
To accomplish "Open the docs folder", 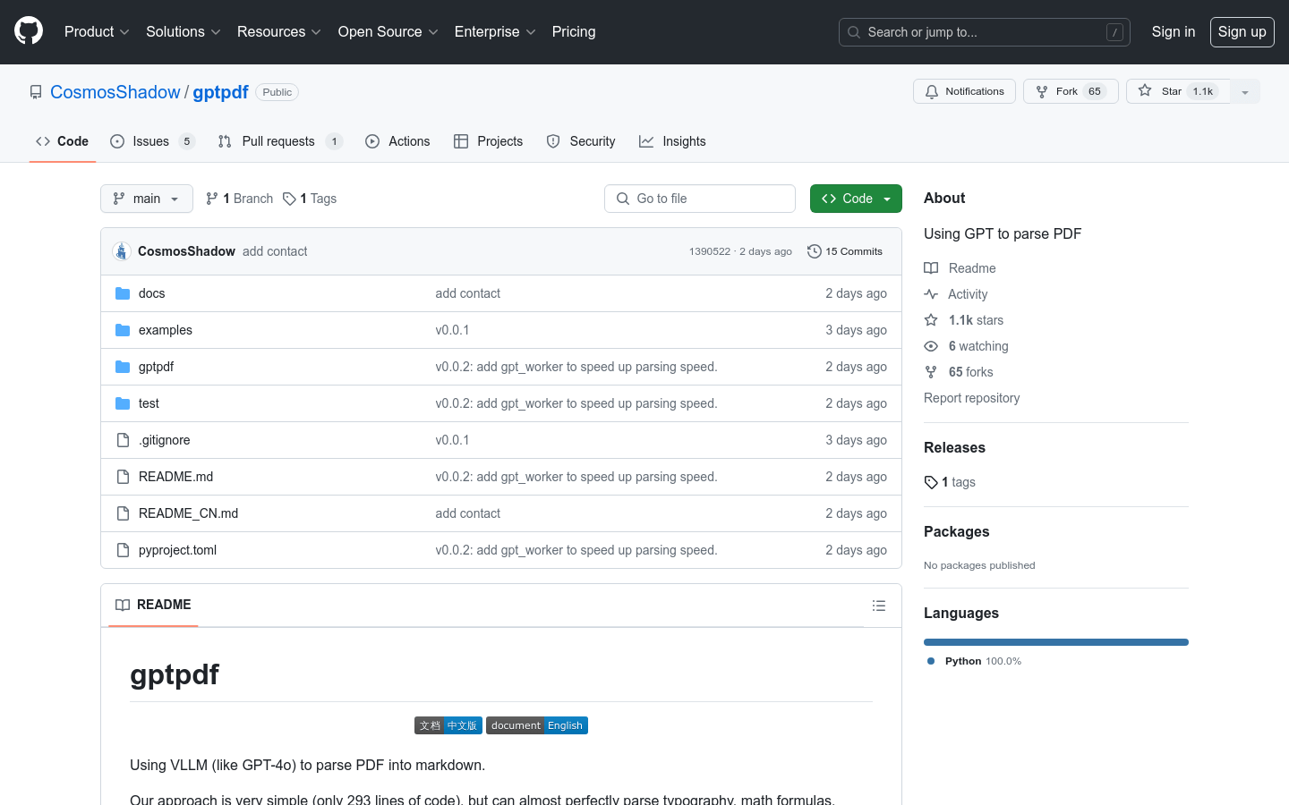I will (x=151, y=293).
